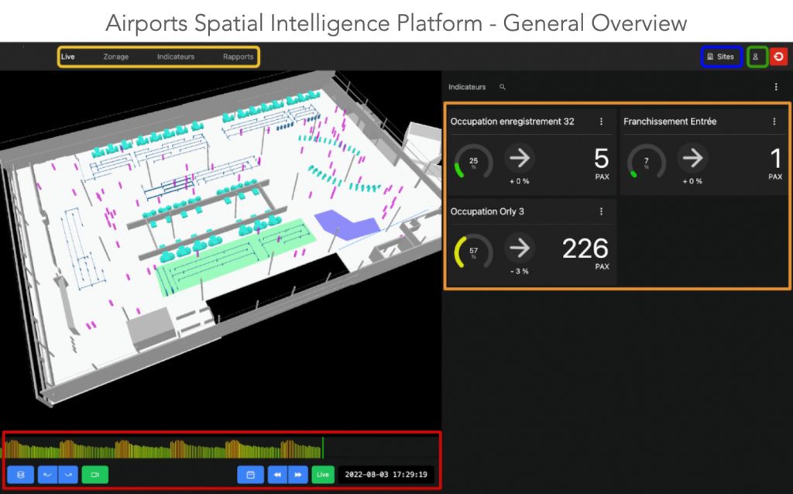Select the Indicateurs menu item
793x494 pixels.
(x=177, y=57)
